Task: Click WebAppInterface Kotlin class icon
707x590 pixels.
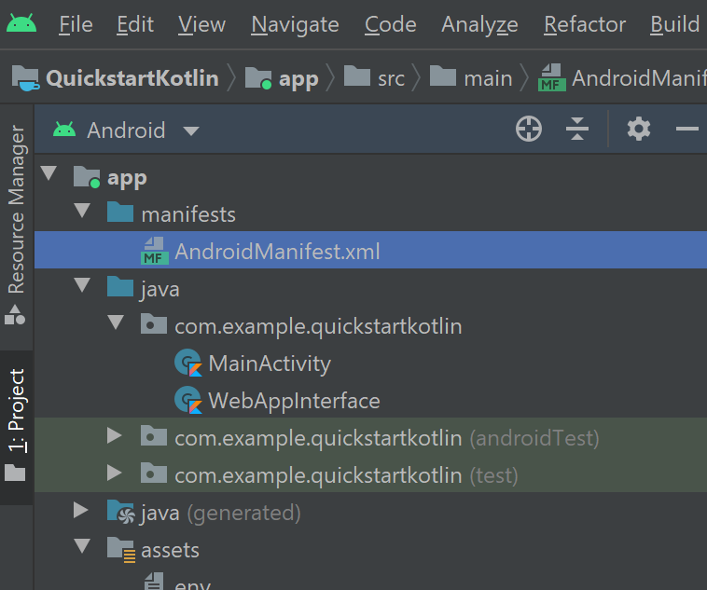Action: 188,400
